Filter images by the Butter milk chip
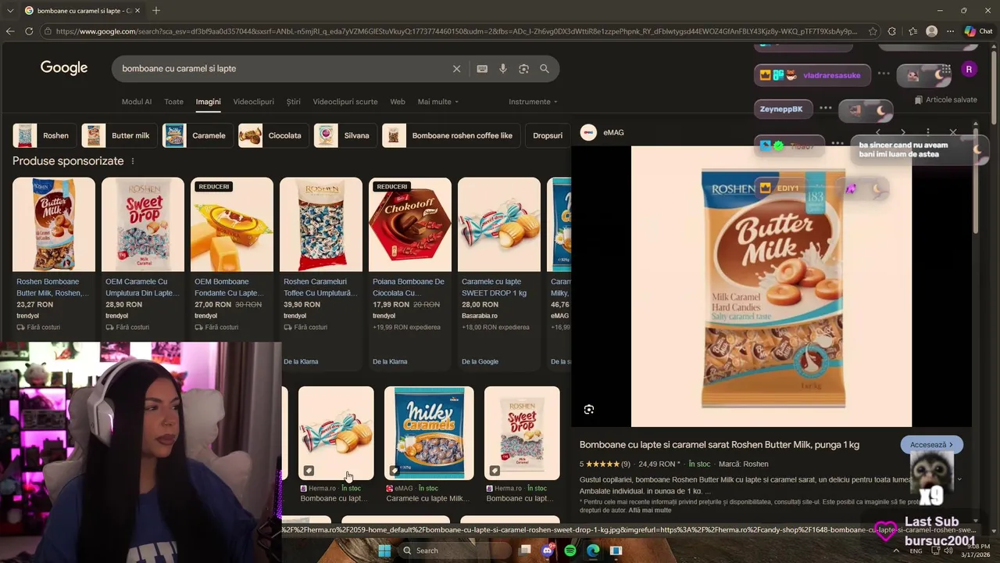 [x=118, y=135]
